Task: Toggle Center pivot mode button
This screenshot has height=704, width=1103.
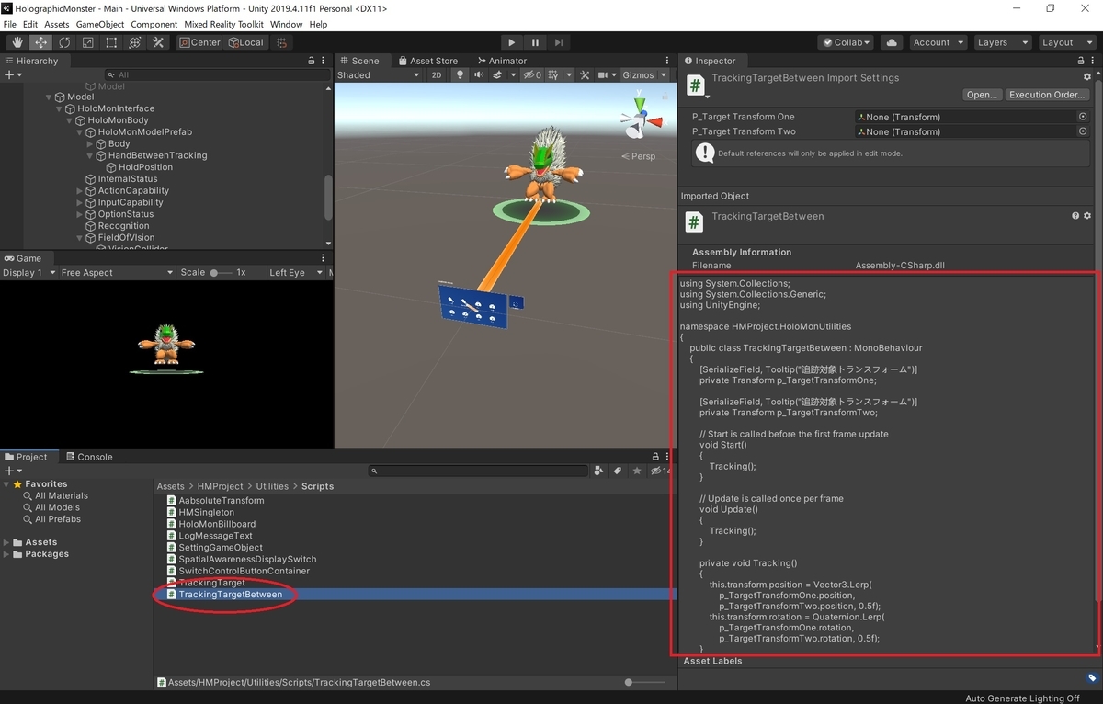Action: pos(199,42)
